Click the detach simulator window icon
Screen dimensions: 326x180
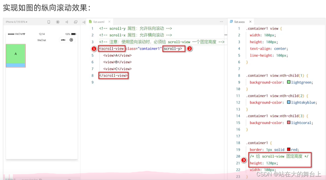point(76,22)
